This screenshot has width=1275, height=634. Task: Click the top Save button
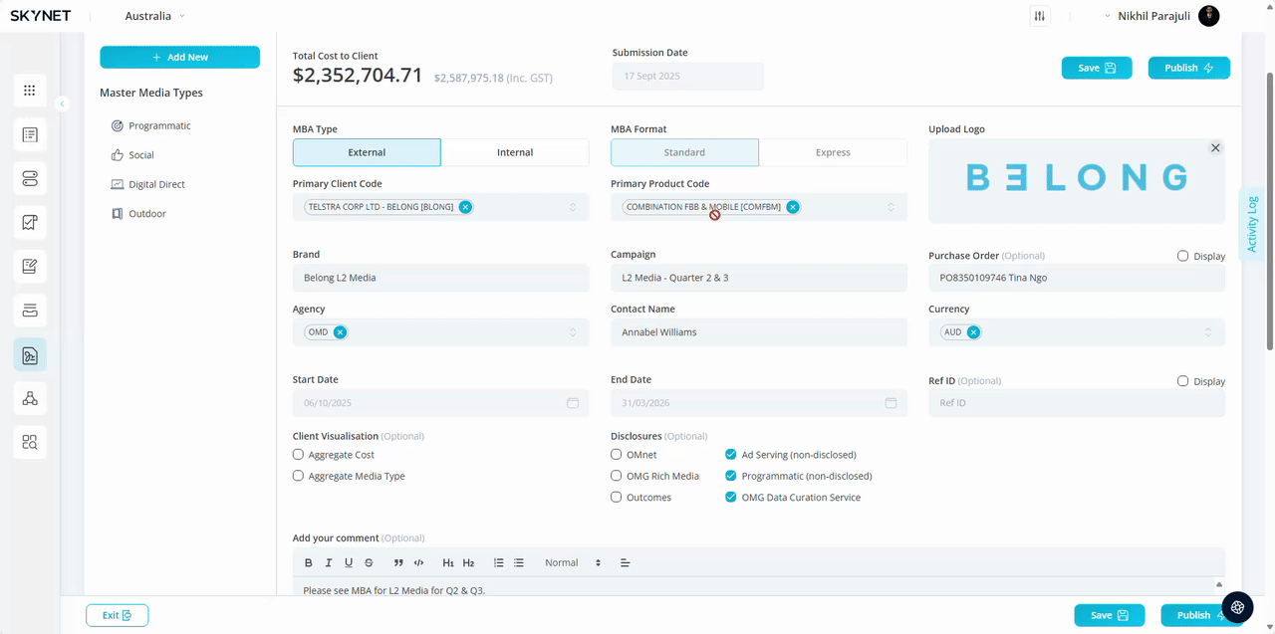click(x=1097, y=68)
